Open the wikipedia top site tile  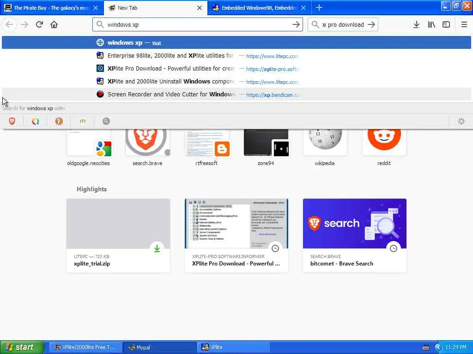(325, 147)
